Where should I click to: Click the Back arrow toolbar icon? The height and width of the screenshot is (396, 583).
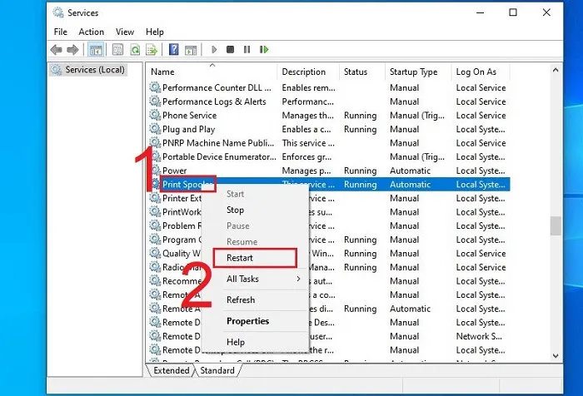click(x=57, y=50)
